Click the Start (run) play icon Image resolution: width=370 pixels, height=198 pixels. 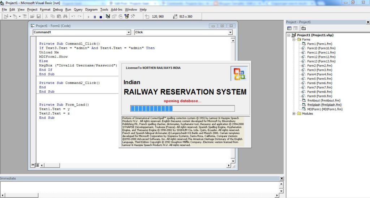89,17
